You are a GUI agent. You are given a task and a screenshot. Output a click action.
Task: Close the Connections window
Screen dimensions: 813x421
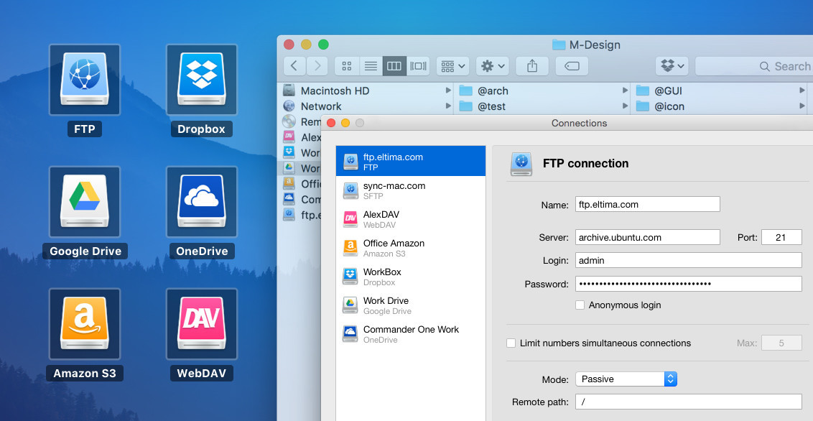(x=331, y=123)
